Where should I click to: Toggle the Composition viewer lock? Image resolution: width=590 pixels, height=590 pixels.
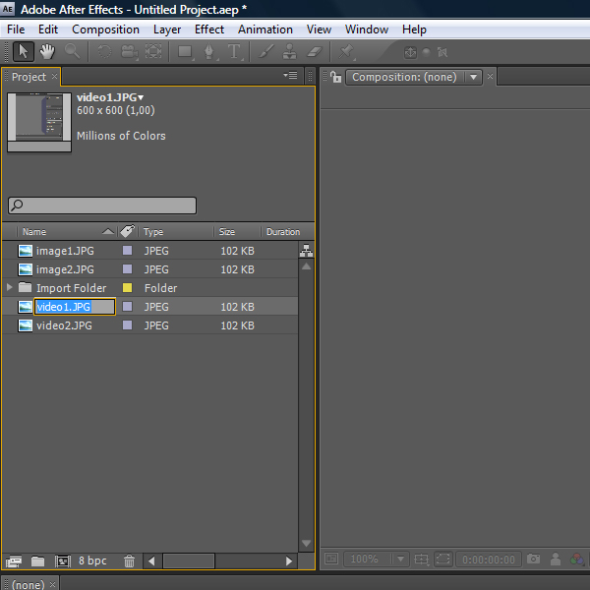[x=335, y=77]
